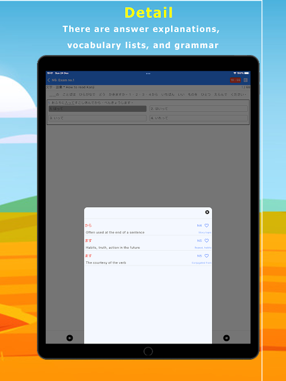Select answer option 1. はって
This screenshot has height=381, width=286.
point(98,108)
